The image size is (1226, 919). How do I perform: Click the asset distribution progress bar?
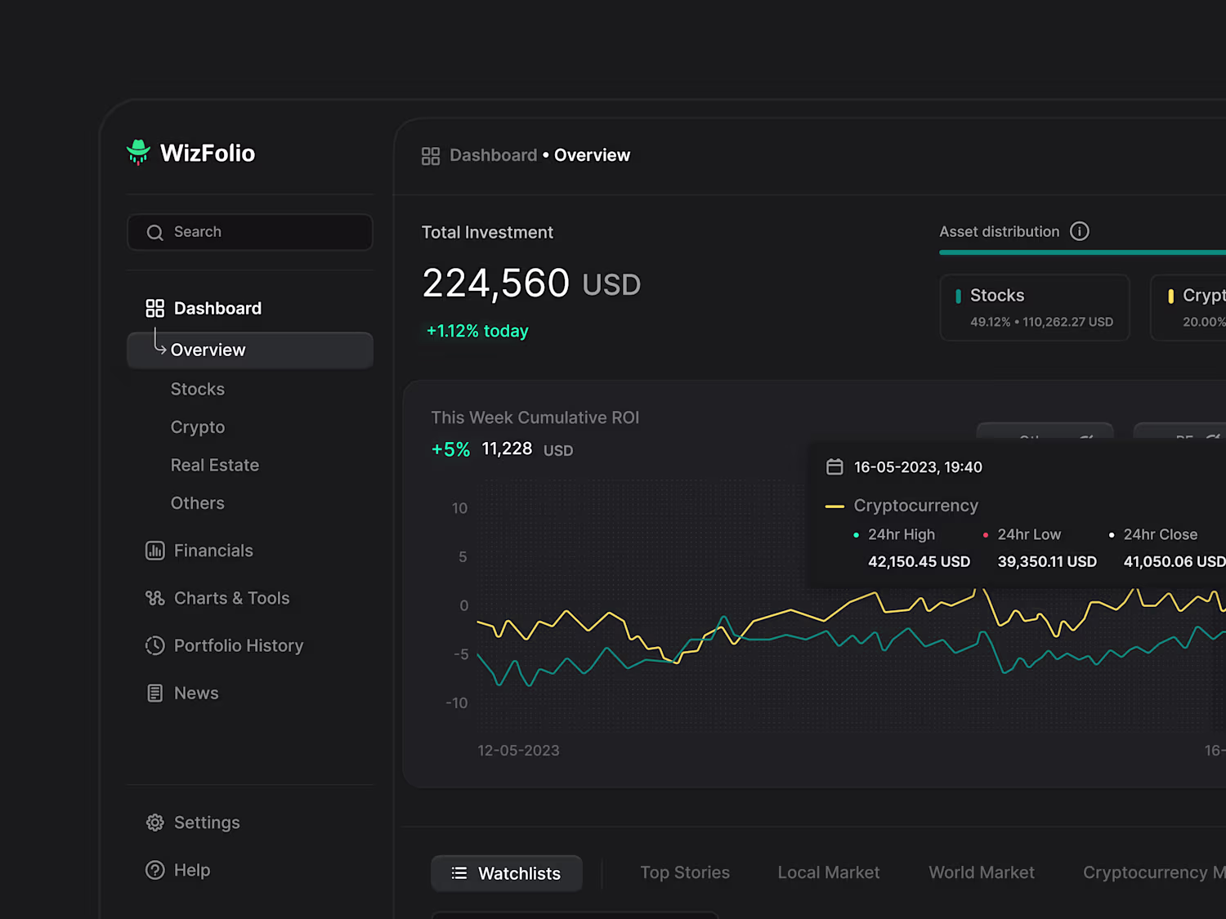(1082, 252)
